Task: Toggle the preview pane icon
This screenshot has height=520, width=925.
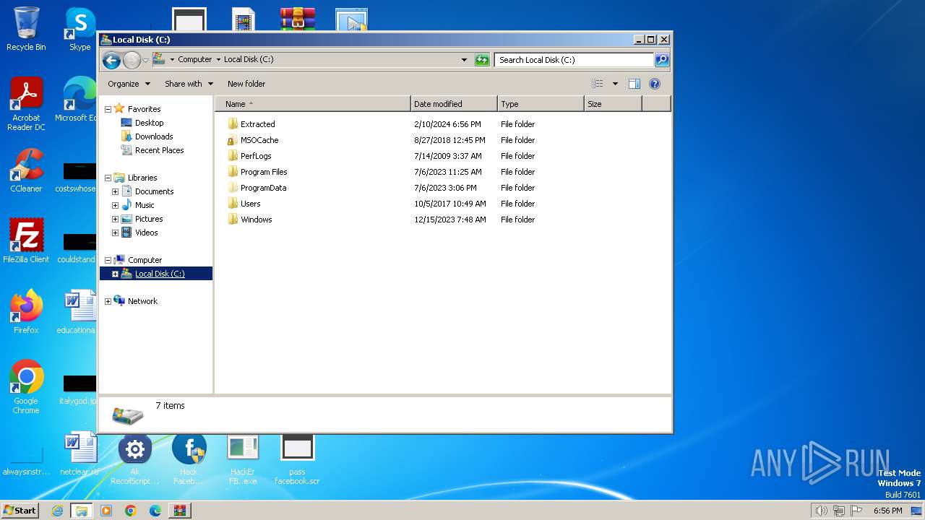Action: [634, 84]
